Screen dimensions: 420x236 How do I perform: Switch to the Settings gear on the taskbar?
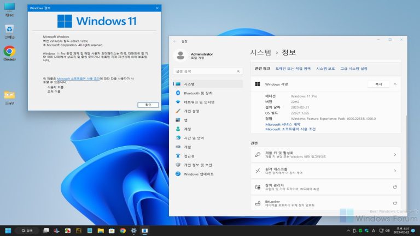133,231
